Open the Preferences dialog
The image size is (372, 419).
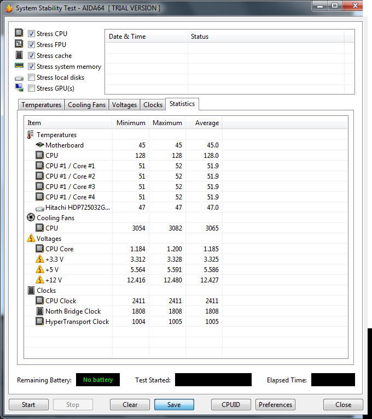click(275, 405)
